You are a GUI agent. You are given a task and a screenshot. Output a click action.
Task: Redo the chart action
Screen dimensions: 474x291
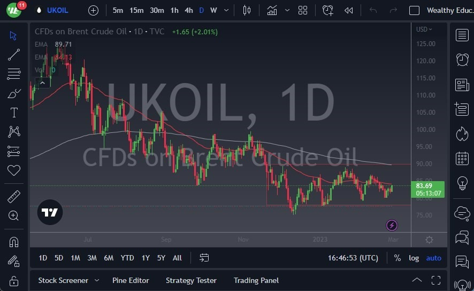393,11
